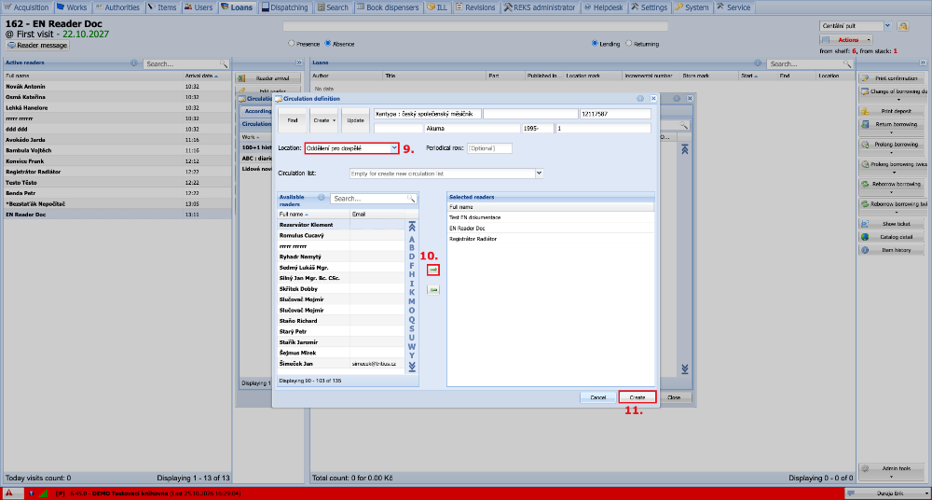Move selected reader to Selected readers list
The height and width of the screenshot is (500, 932).
433,270
